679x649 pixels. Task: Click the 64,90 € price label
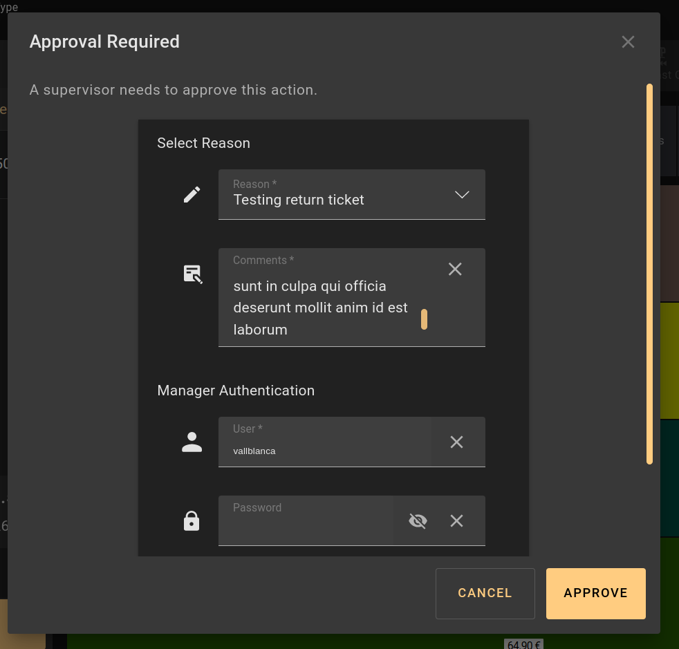[523, 644]
